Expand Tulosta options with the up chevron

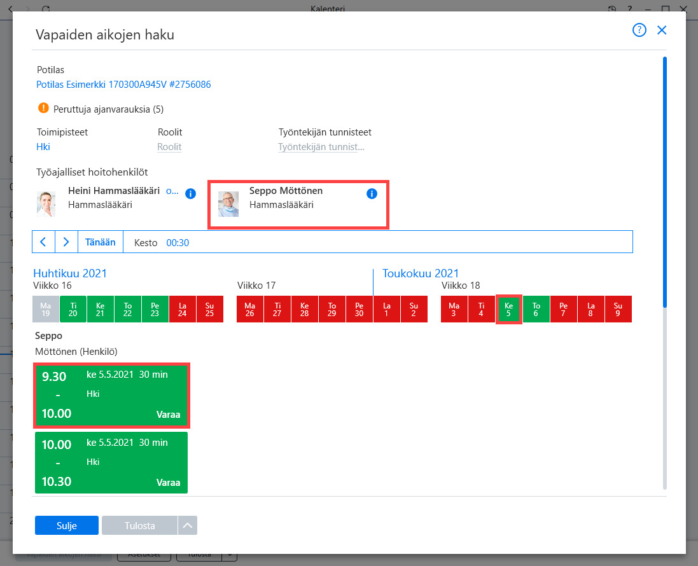coord(188,525)
